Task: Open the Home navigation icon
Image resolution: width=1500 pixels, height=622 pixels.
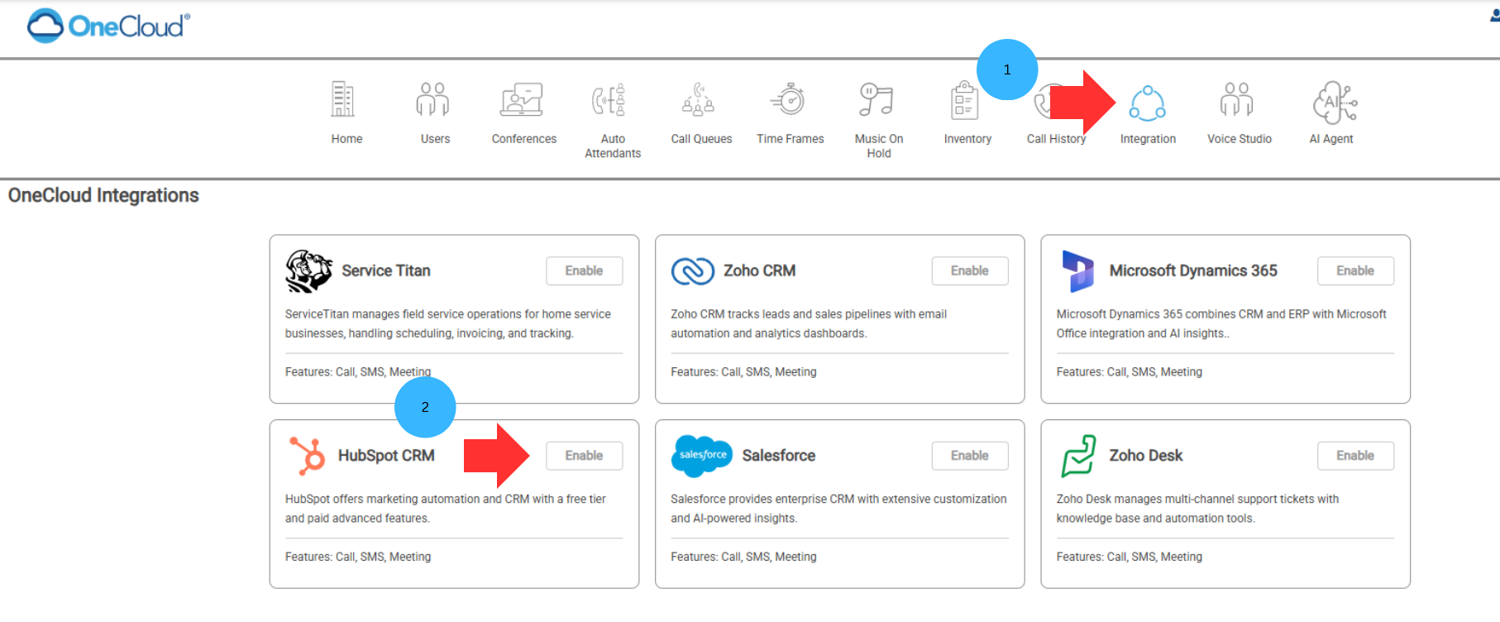Action: [343, 100]
